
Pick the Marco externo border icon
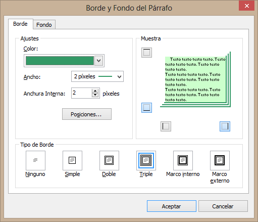pyautogui.click(x=220, y=160)
